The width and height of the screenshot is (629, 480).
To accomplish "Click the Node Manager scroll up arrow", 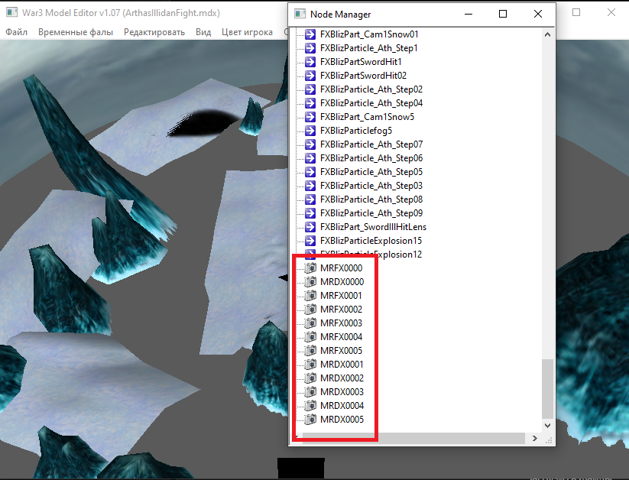I will coord(547,35).
